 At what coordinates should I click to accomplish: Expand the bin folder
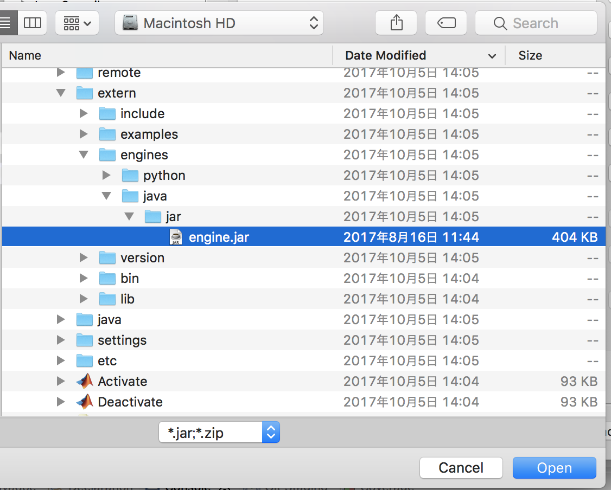pyautogui.click(x=84, y=278)
